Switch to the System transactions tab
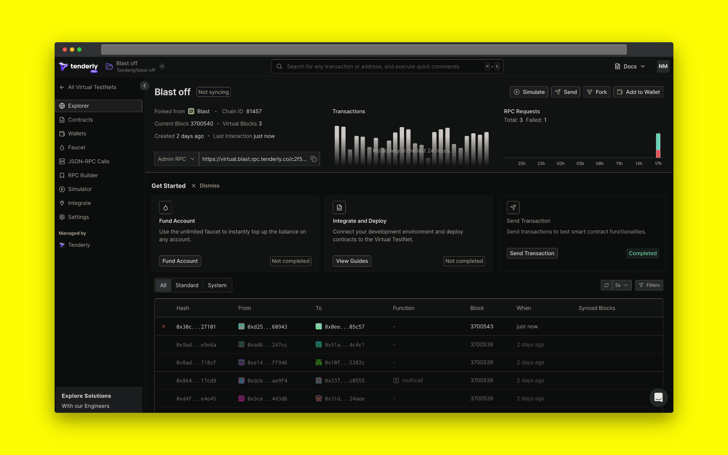728x455 pixels. 217,285
